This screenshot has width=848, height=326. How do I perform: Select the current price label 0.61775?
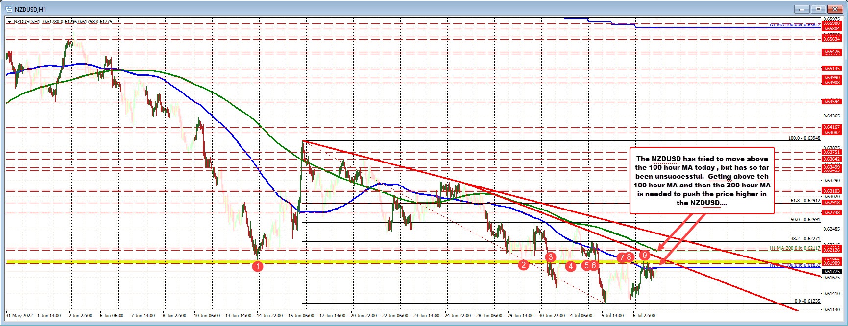[832, 271]
